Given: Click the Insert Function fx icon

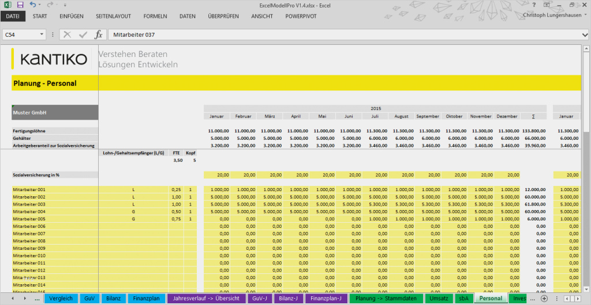Looking at the screenshot, I should pyautogui.click(x=99, y=35).
